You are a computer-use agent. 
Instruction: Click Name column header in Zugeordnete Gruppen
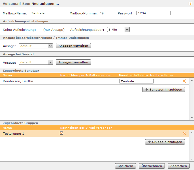pyautogui.click(x=7, y=128)
